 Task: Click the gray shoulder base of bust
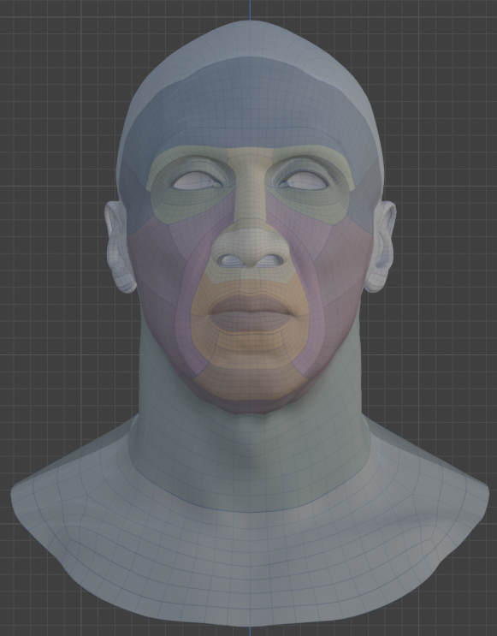pyautogui.click(x=250, y=568)
